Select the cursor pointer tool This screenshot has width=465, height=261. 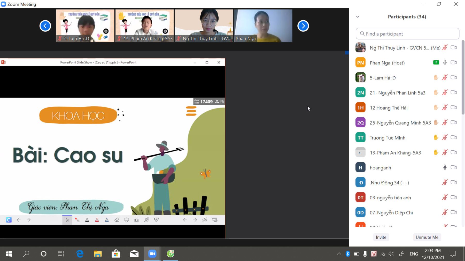click(67, 220)
